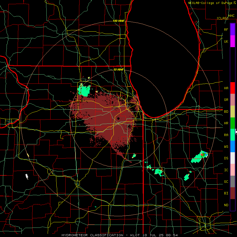Screen dimensions: 237x237
Task: Click the "HR" legend label
Action: pyautogui.click(x=226, y=123)
